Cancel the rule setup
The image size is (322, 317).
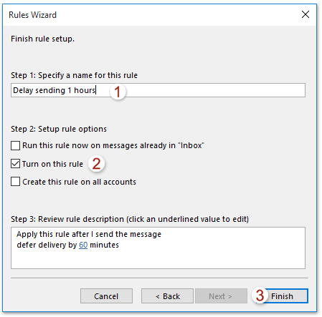click(x=106, y=296)
